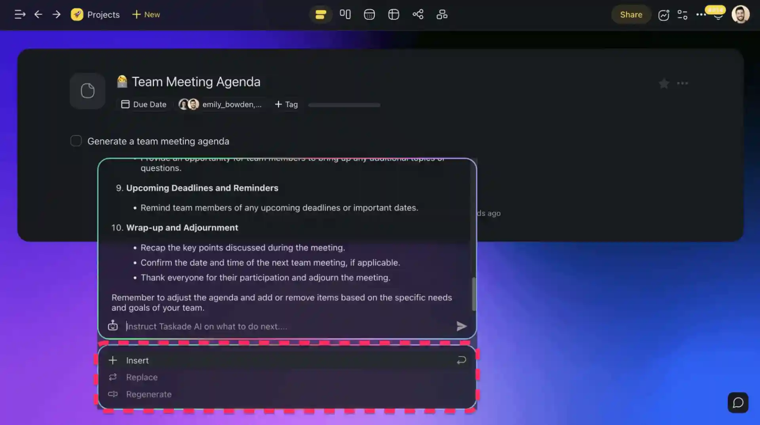Viewport: 760px width, 425px height.
Task: Open the top bar more options menu
Action: [701, 15]
